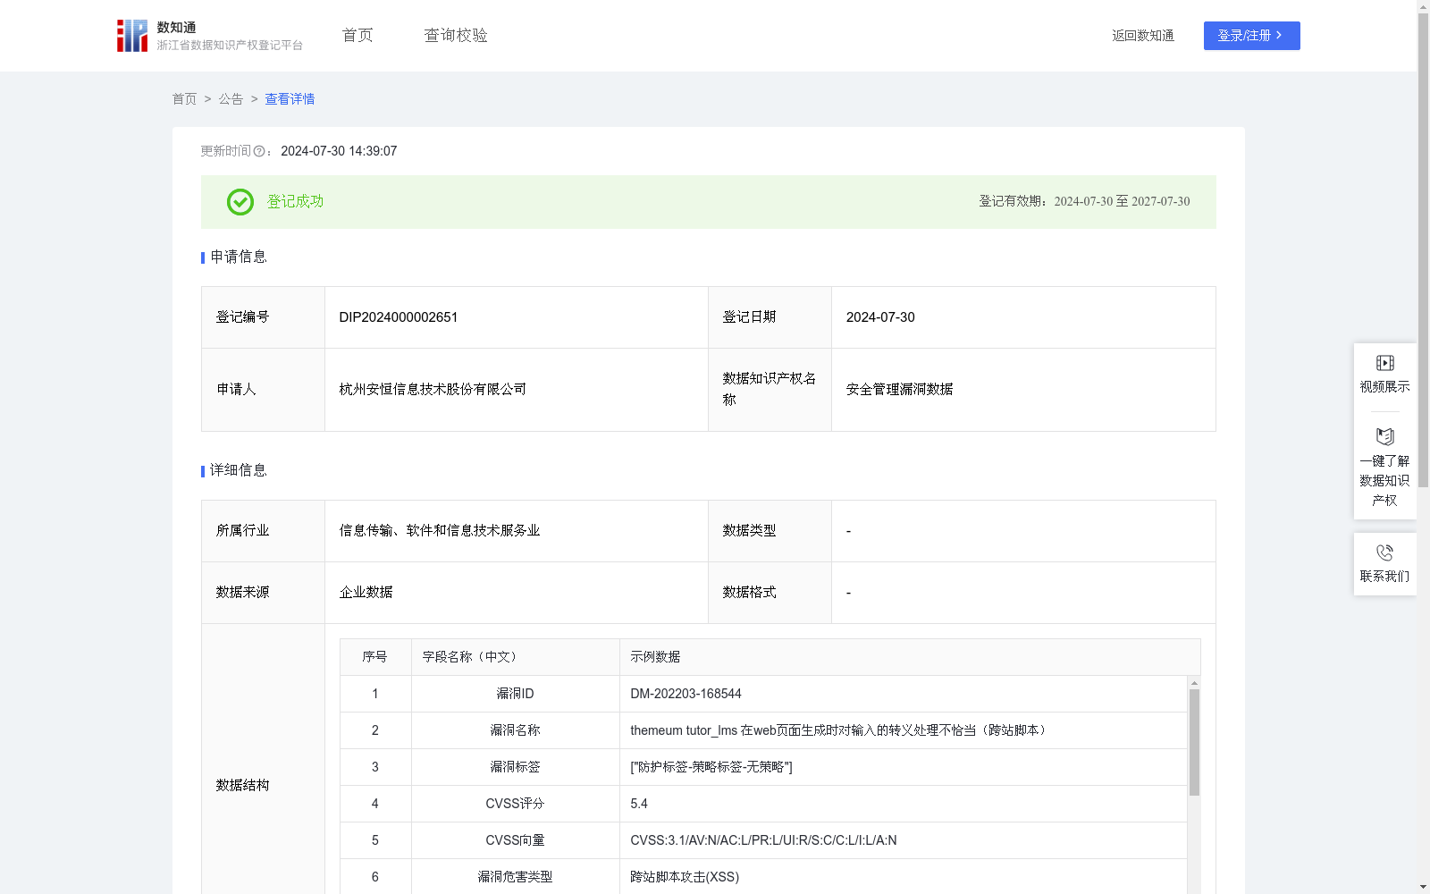Click the 公告 breadcrumb link
The width and height of the screenshot is (1430, 894).
(x=231, y=99)
